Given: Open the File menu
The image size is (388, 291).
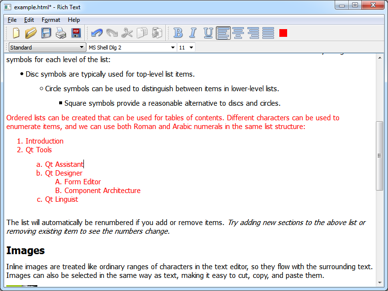Looking at the screenshot, I should pos(12,20).
